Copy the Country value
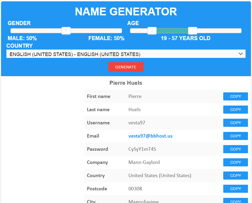Screen dimensions: 252x203 click(x=235, y=176)
